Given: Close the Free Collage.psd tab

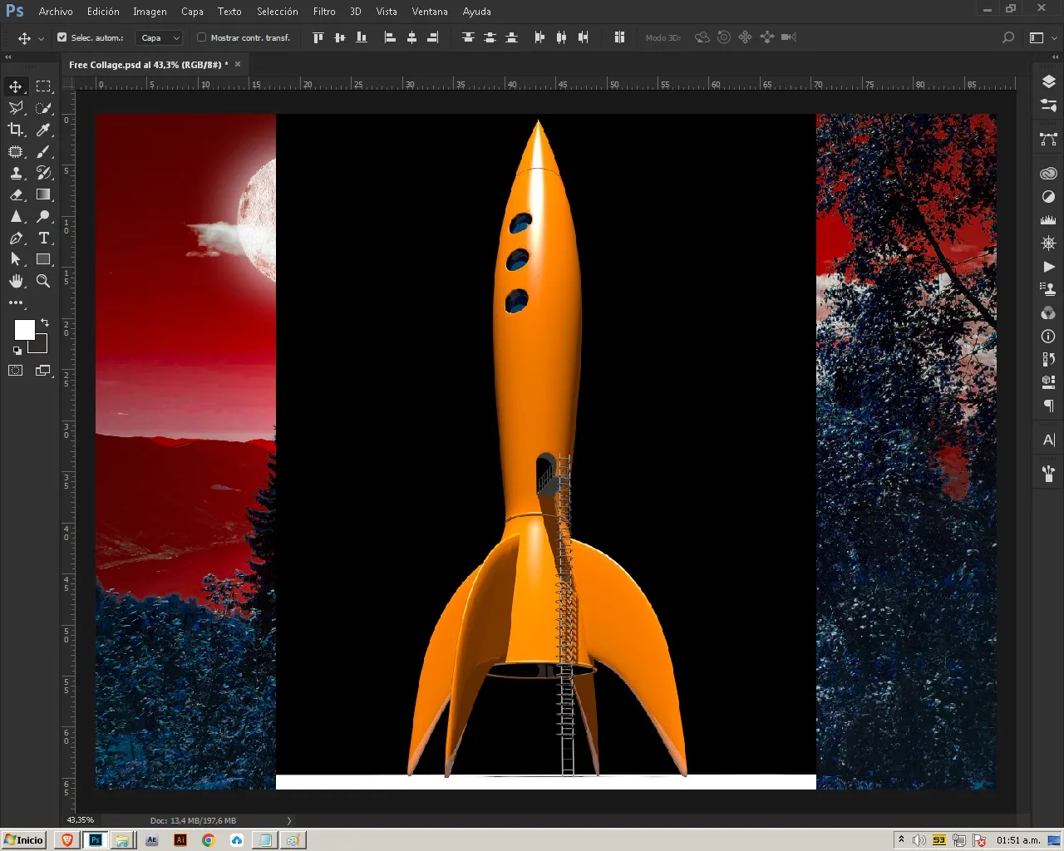Looking at the screenshot, I should coord(238,64).
